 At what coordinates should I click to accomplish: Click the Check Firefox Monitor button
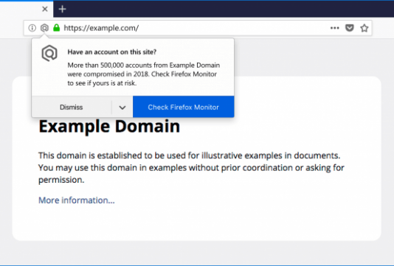pos(184,107)
